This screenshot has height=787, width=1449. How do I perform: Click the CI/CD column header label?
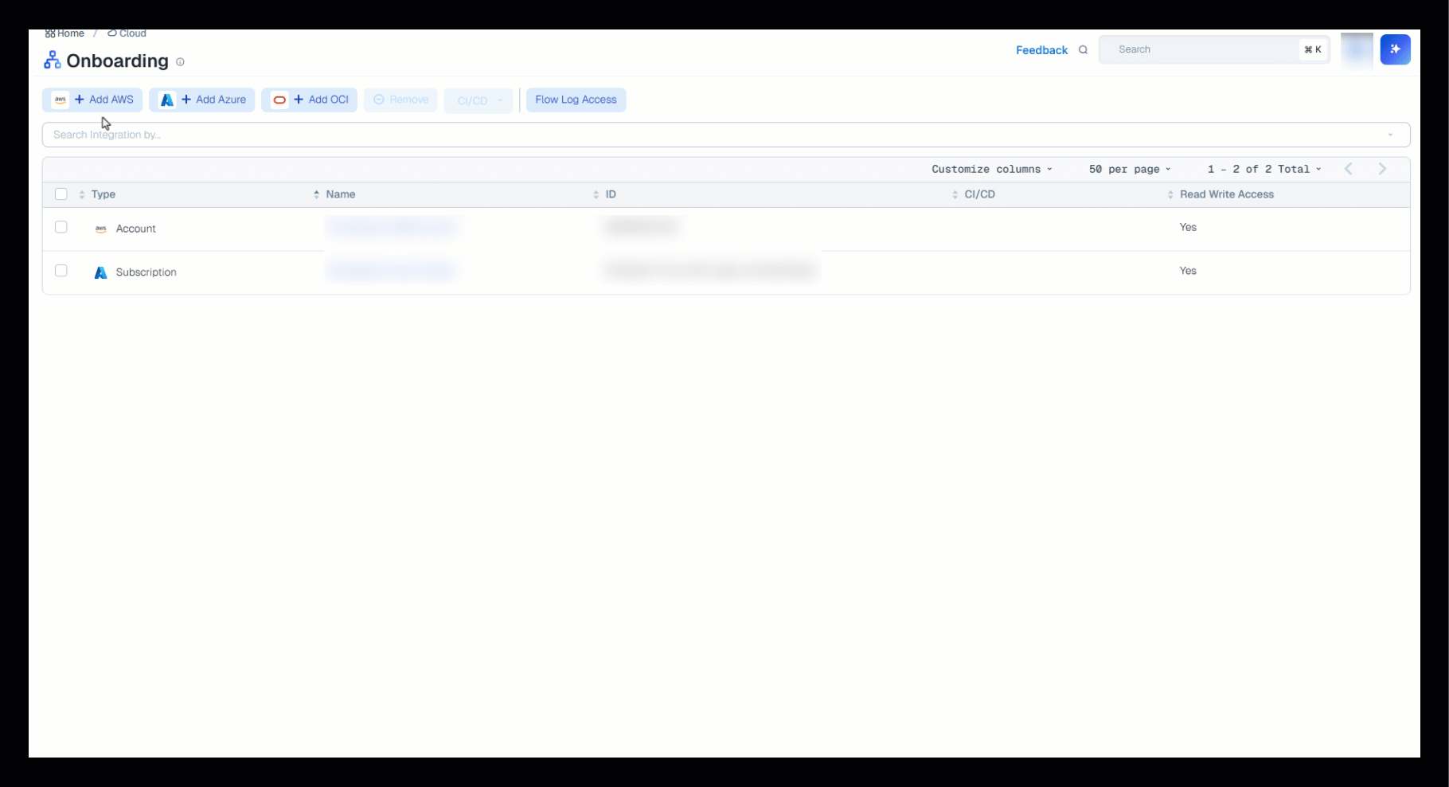tap(980, 194)
